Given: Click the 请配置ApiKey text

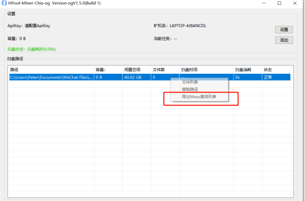Looking at the screenshot, I should point(37,26).
